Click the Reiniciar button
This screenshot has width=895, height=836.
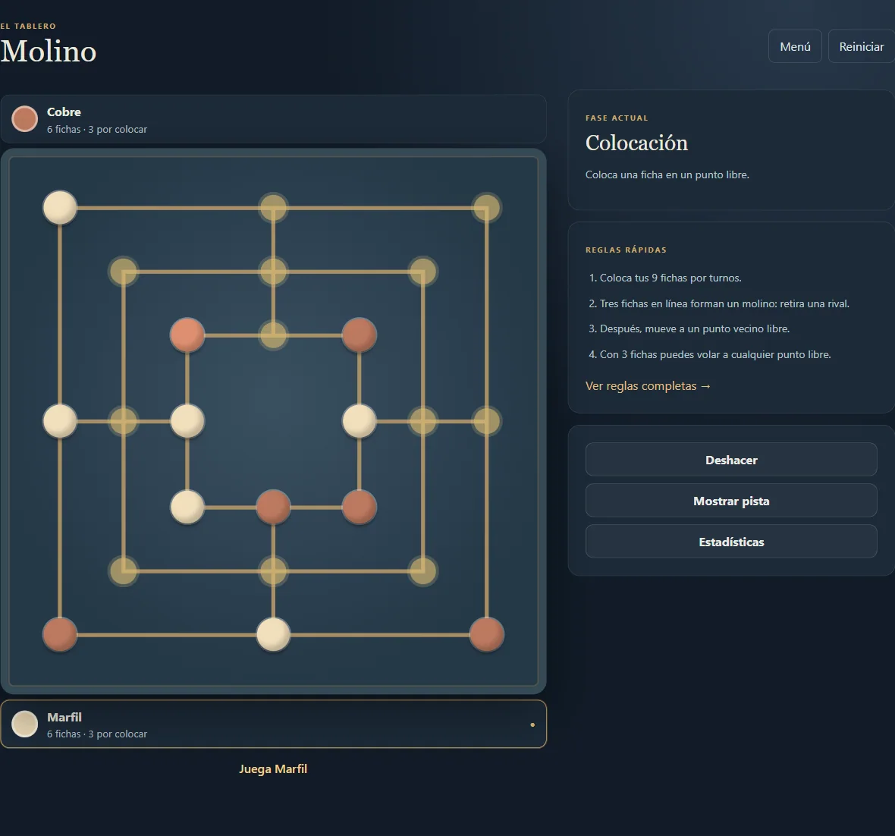[x=862, y=46]
